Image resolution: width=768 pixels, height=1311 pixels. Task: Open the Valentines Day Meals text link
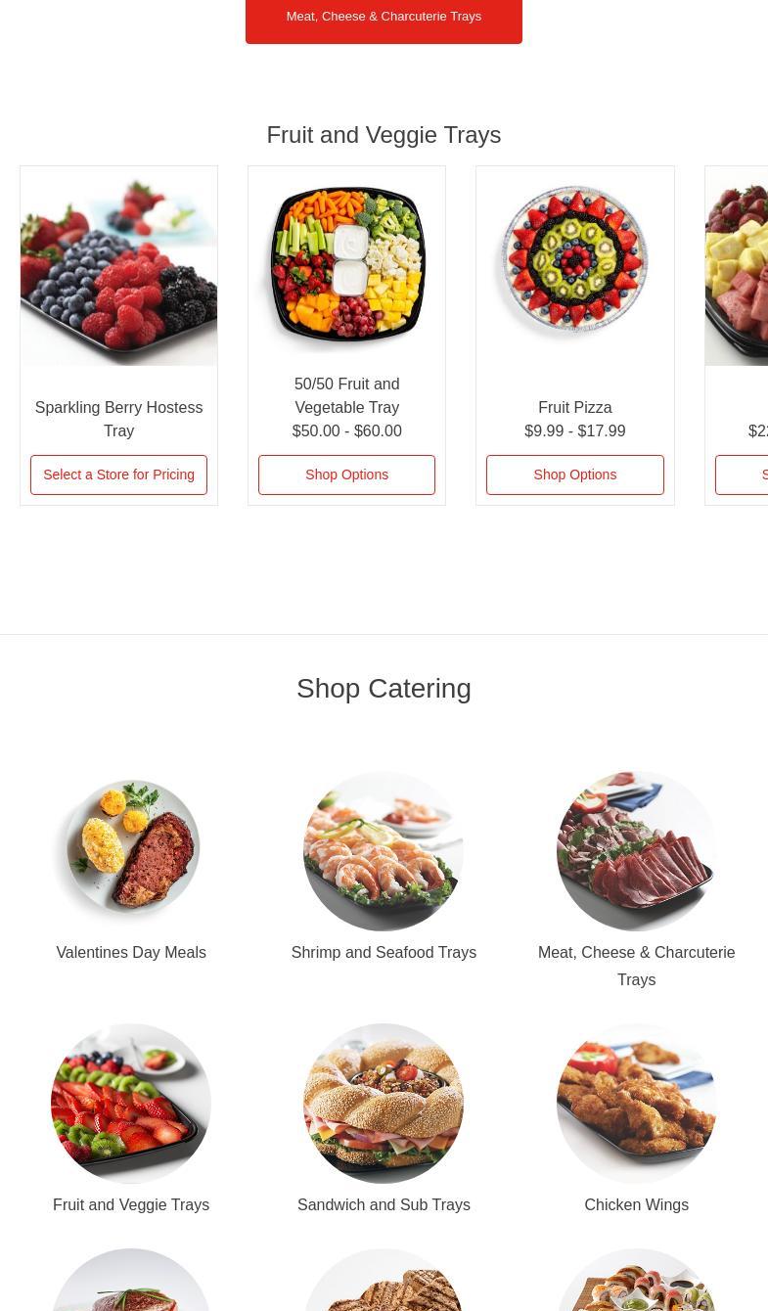pos(131,952)
